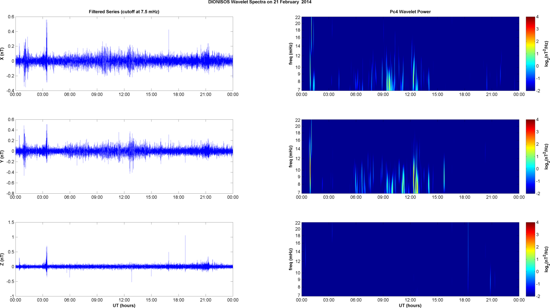Viewport: 550px width, 308px height.
Task: Click the Z (nT) filtered time series plot
Action: click(124, 259)
